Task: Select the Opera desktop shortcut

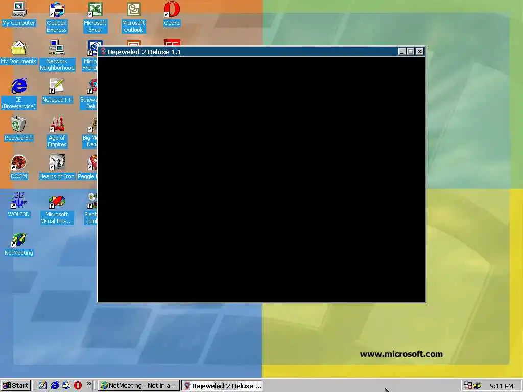Action: pyautogui.click(x=172, y=14)
